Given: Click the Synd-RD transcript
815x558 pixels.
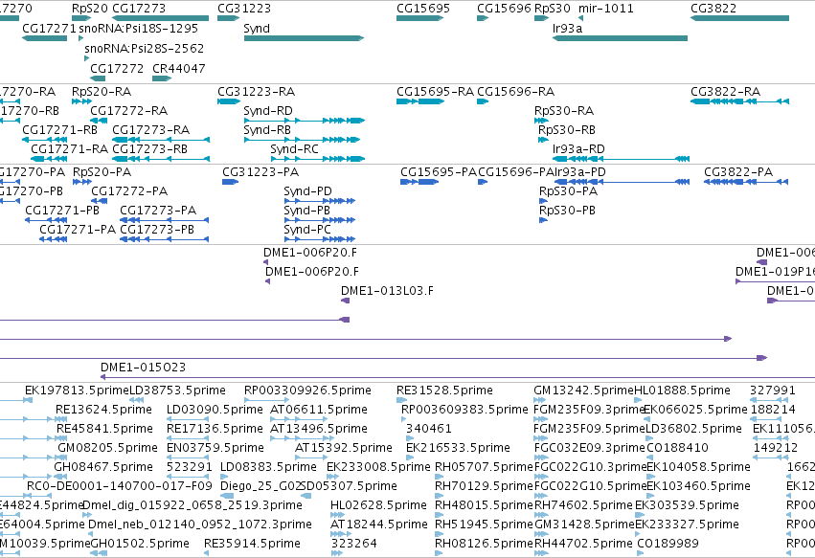Looking at the screenshot, I should [304, 121].
